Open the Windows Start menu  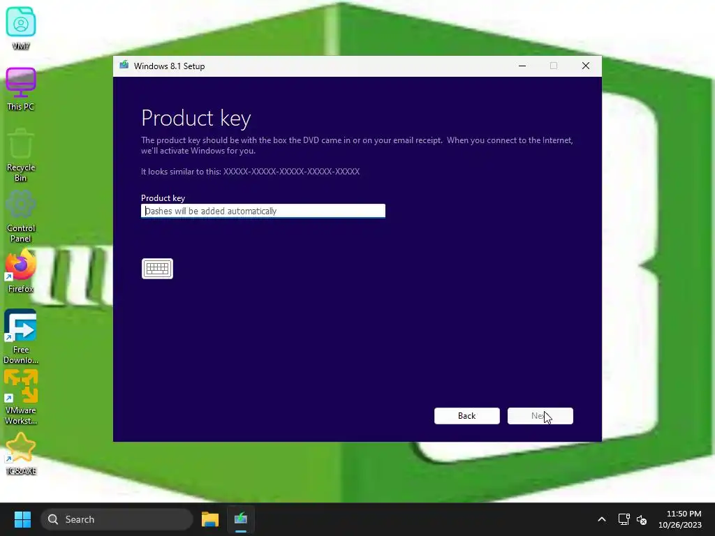22,519
